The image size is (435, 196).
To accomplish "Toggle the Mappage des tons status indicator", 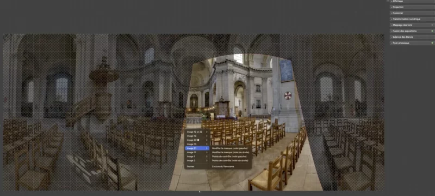I will coord(432,25).
